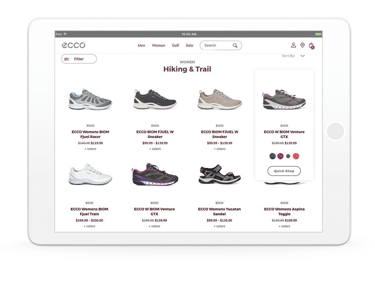375x289 pixels.
Task: Click the Wi-Fi status icon
Action: (x=65, y=34)
